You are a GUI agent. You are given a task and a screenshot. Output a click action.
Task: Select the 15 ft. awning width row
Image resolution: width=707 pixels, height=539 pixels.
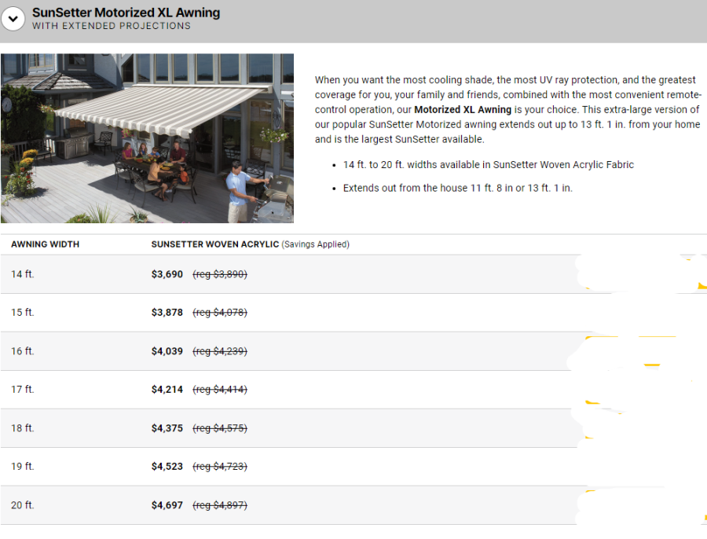[23, 313]
